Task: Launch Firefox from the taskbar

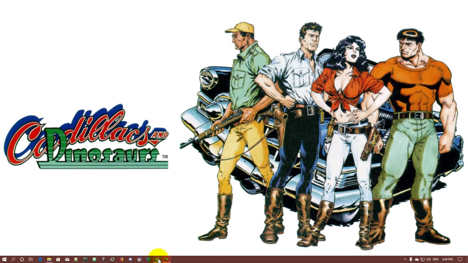Action: pyautogui.click(x=121, y=259)
